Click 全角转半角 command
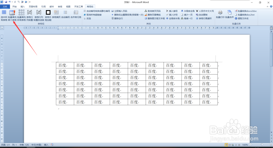The image size is (273, 148). pos(173,18)
